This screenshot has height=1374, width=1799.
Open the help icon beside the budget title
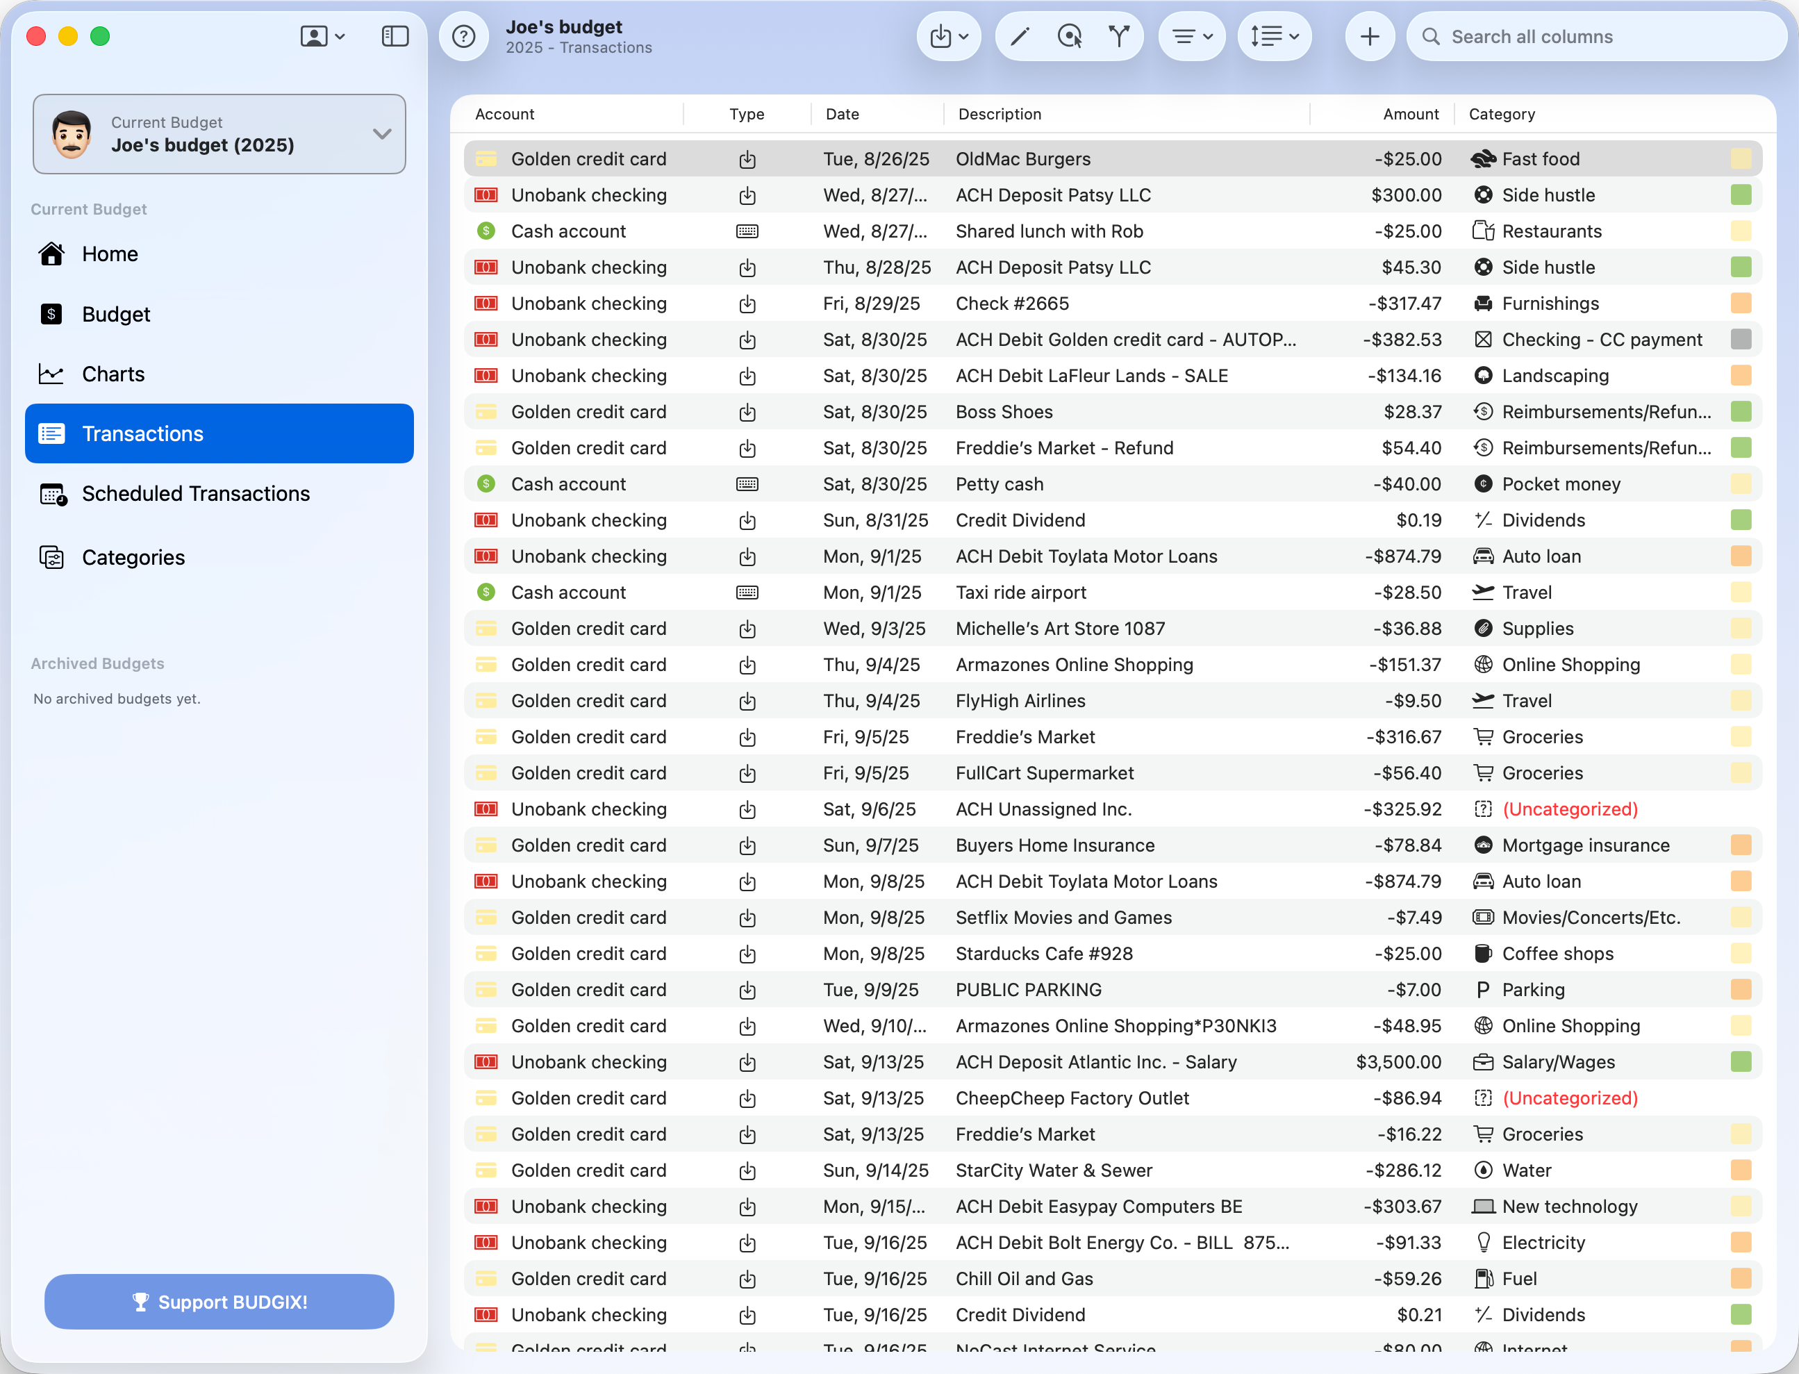pos(464,36)
